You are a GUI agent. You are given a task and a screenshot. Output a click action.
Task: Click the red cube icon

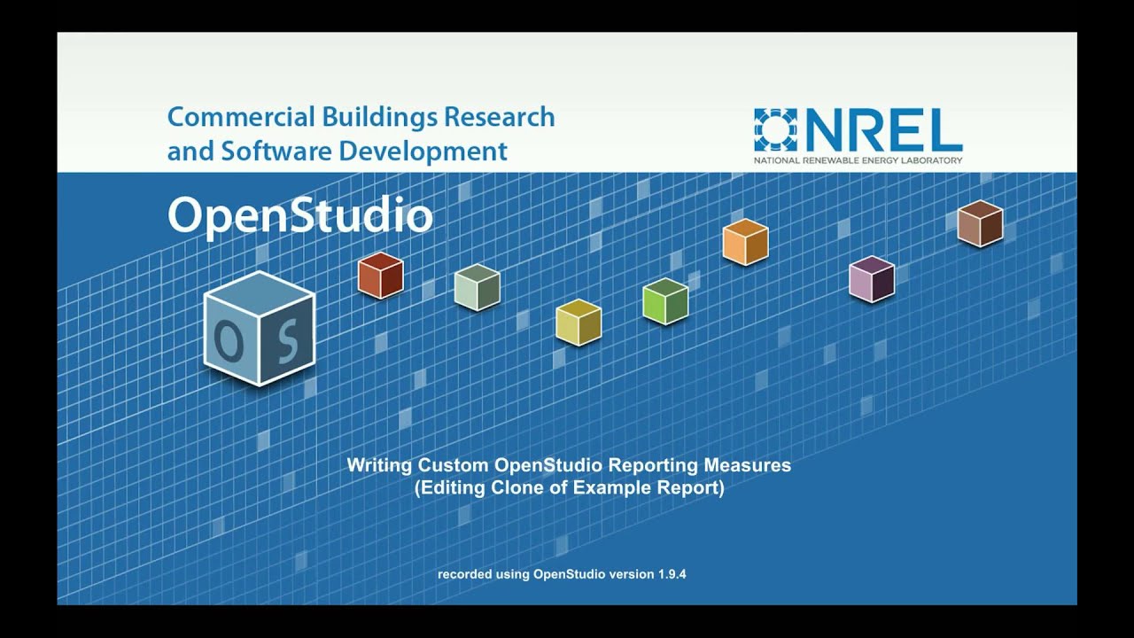(381, 275)
